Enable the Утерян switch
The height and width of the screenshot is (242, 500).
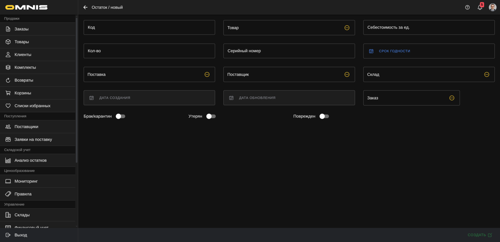211,116
